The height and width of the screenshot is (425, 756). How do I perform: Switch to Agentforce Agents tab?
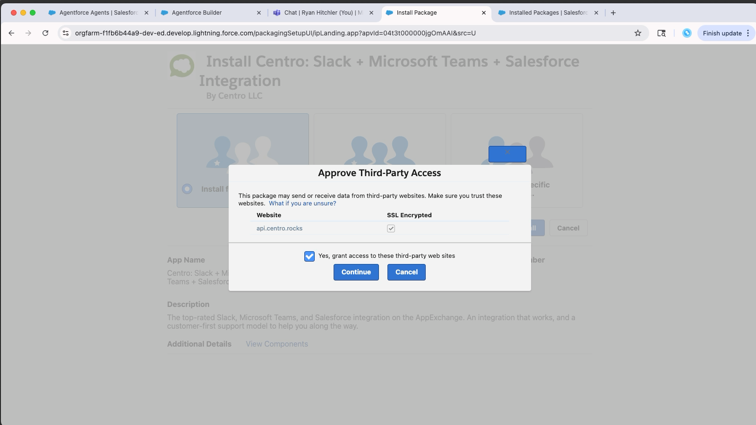[98, 13]
